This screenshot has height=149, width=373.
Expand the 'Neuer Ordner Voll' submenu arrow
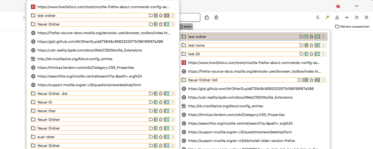click(323, 80)
